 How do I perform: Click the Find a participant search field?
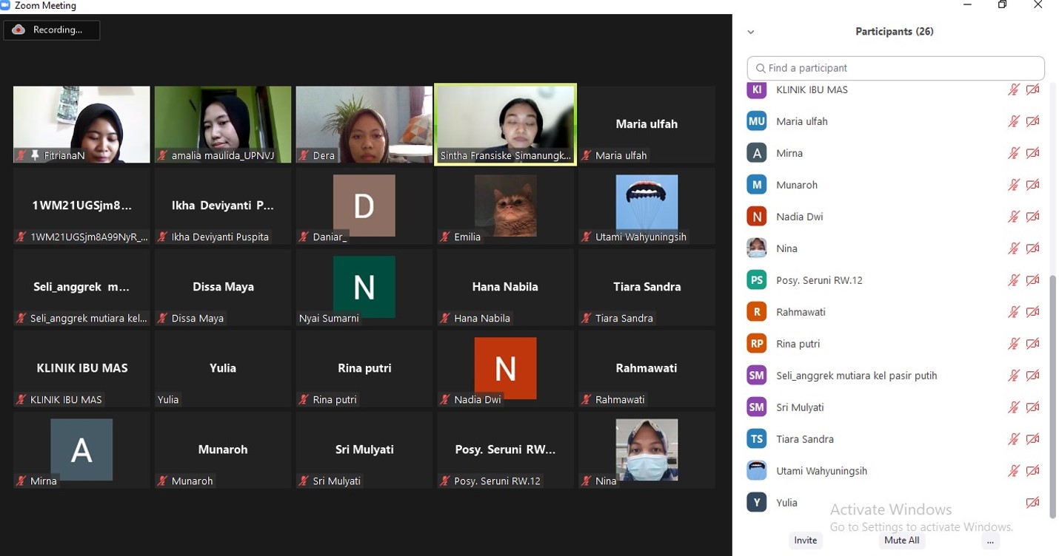(896, 68)
